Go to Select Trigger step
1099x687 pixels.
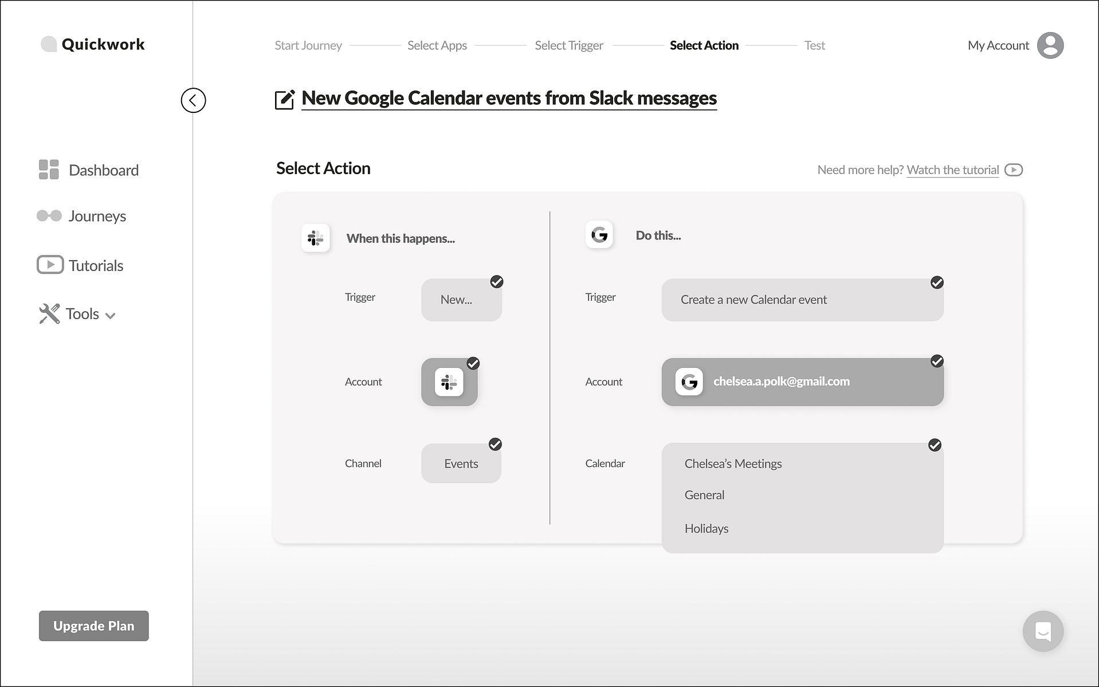click(569, 45)
